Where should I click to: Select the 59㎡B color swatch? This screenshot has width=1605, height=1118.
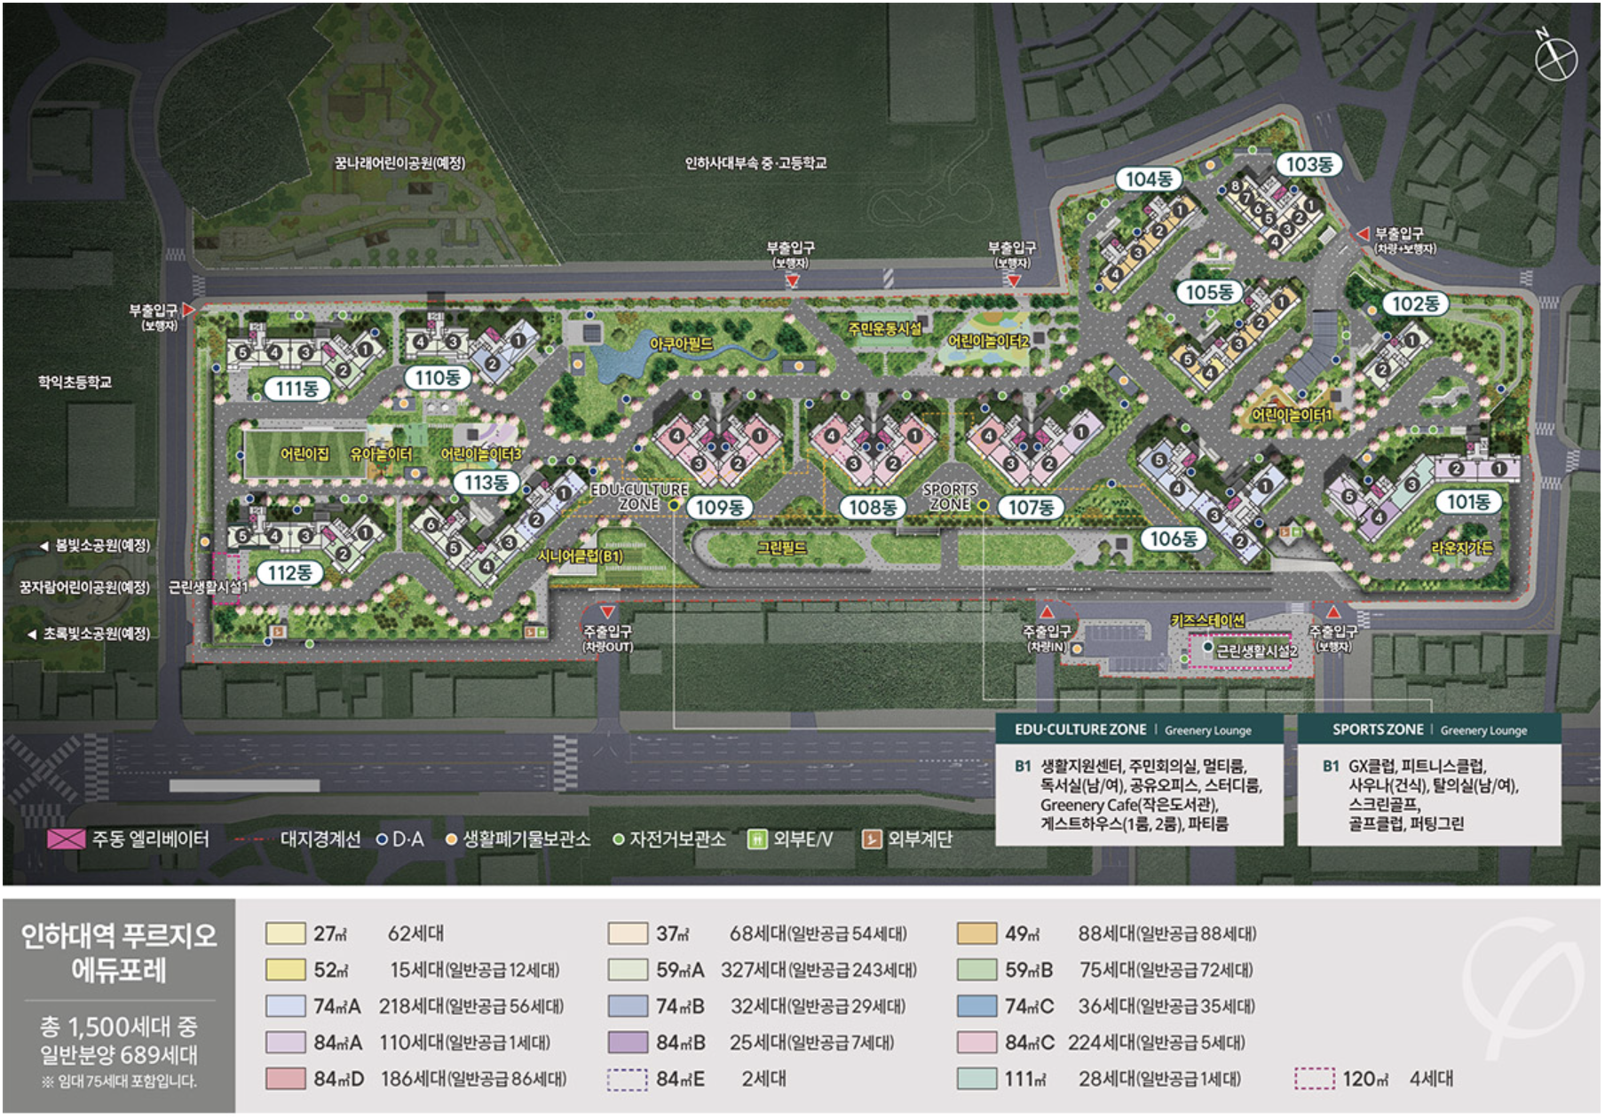click(977, 970)
